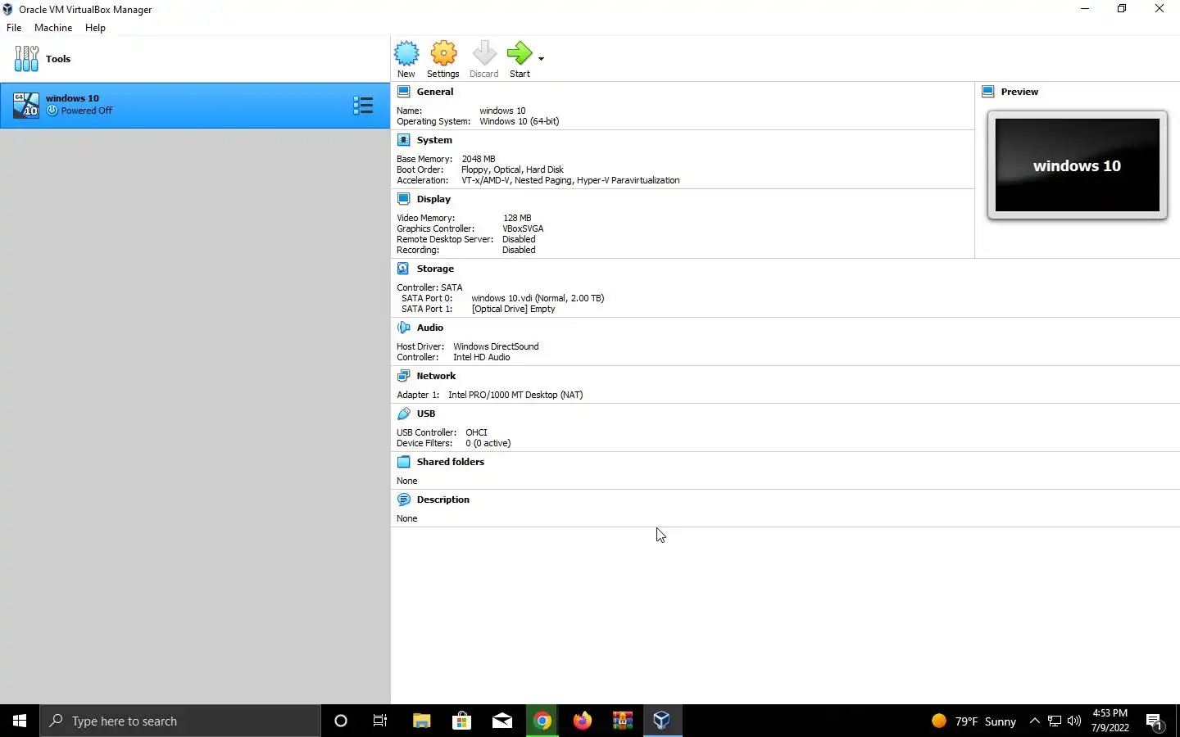Open the General settings header link
Screen dimensions: 1180x737
coord(435,92)
